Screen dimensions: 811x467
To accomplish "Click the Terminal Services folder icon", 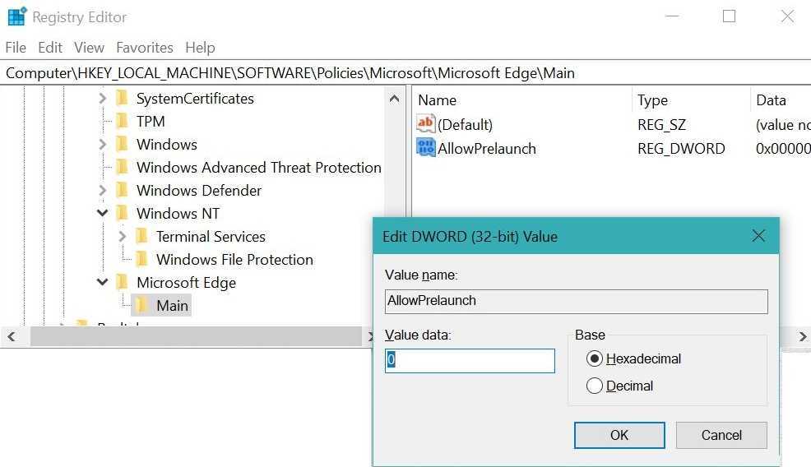I will pyautogui.click(x=141, y=236).
